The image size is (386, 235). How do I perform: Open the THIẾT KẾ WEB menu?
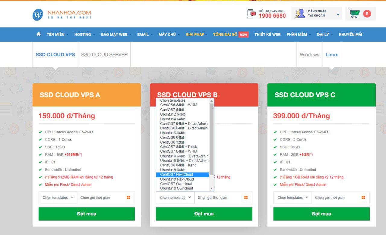pyautogui.click(x=267, y=34)
